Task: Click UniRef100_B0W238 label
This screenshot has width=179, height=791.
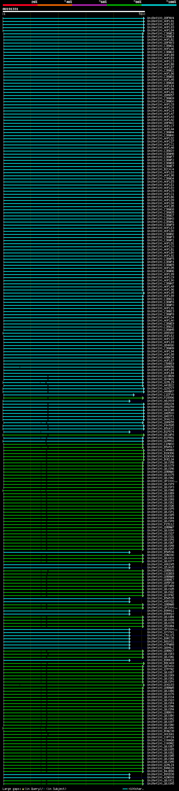Action: (161, 732)
